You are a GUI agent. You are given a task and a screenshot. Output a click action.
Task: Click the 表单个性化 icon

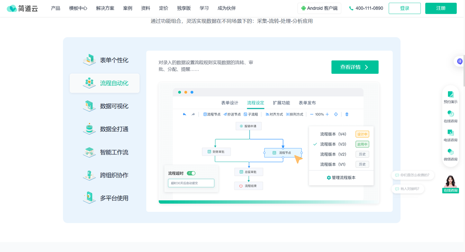coord(89,60)
